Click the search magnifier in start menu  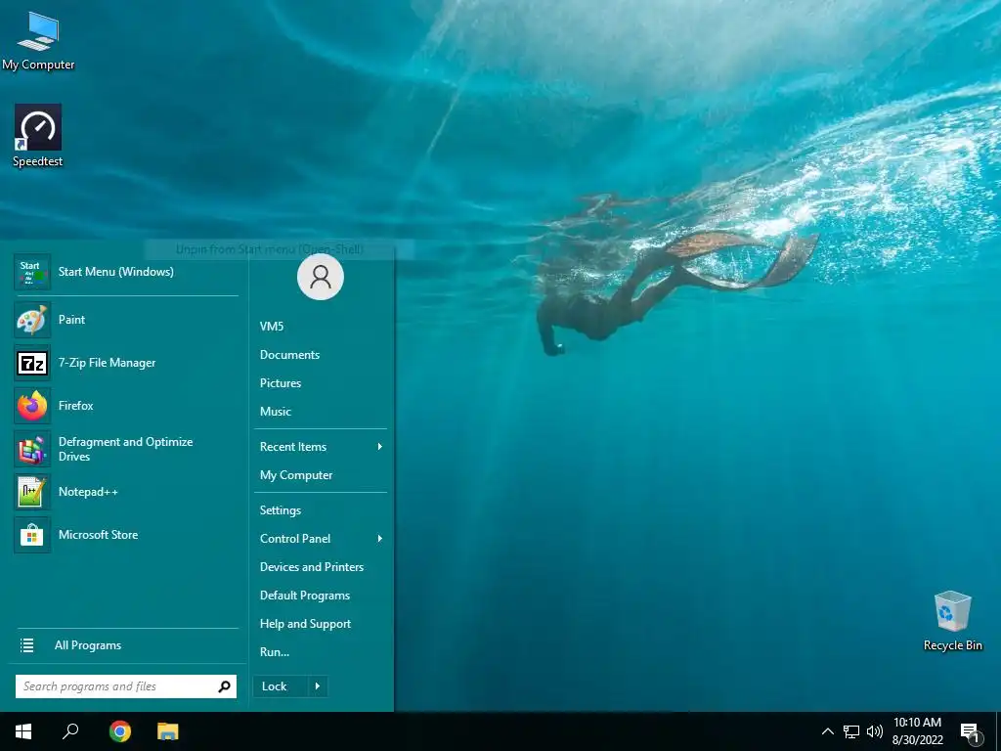(x=224, y=686)
